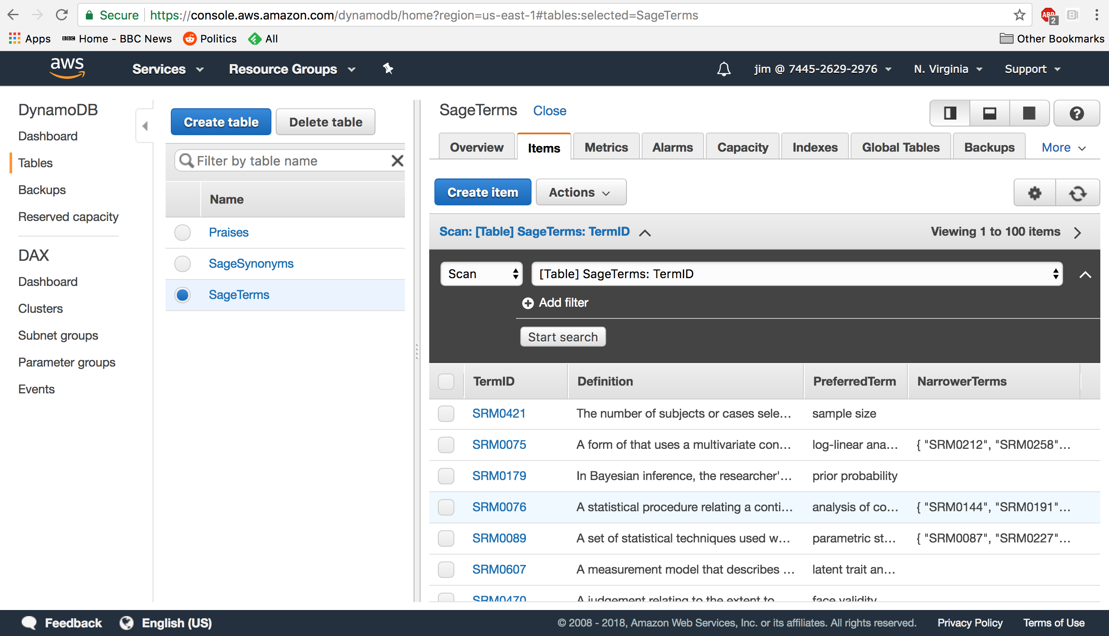Check the SRM0089 row checkbox
The height and width of the screenshot is (636, 1109).
pos(446,538)
